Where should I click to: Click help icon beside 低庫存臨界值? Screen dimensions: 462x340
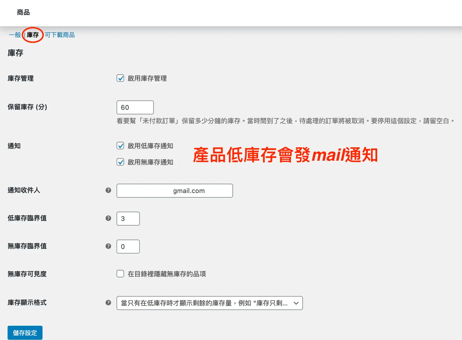108,218
